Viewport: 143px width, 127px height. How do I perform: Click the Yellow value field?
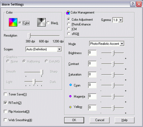point(92,108)
